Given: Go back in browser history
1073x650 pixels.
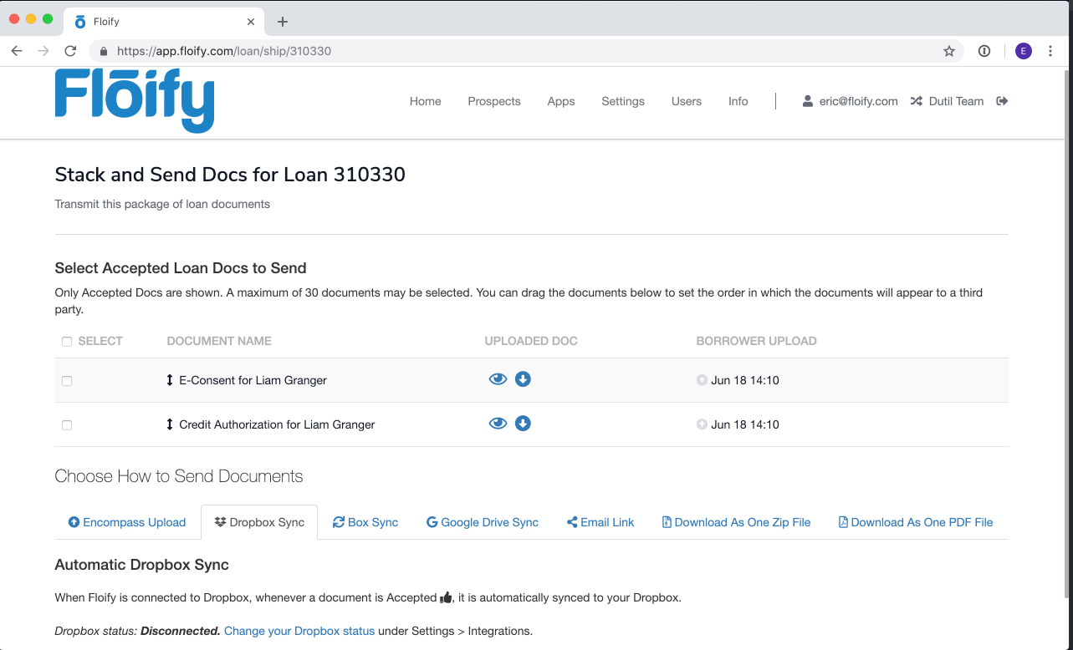Looking at the screenshot, I should click(17, 51).
